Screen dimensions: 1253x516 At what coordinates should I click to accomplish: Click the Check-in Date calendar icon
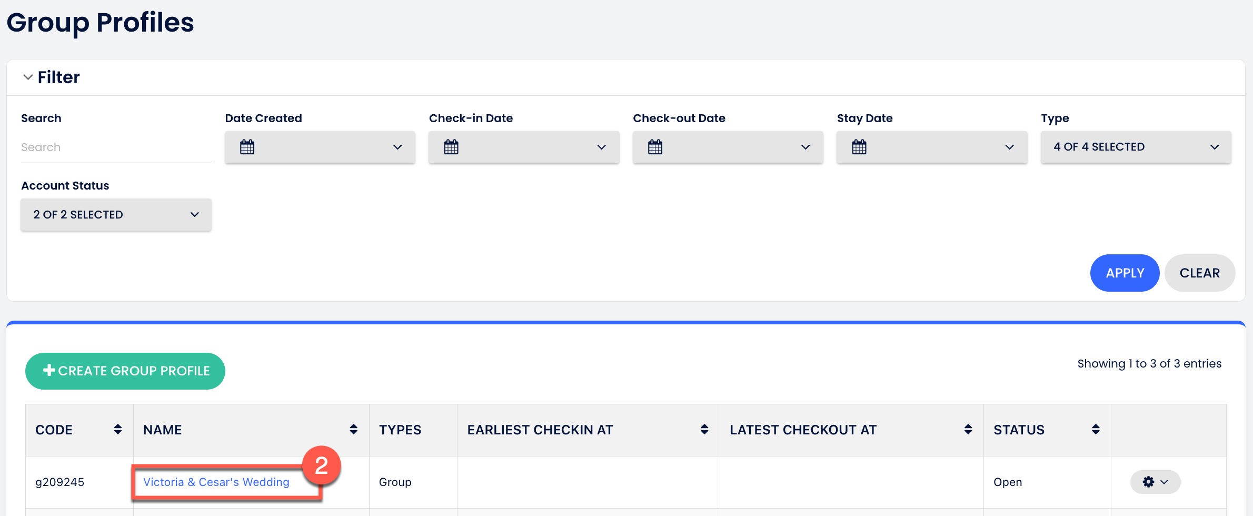(x=451, y=147)
